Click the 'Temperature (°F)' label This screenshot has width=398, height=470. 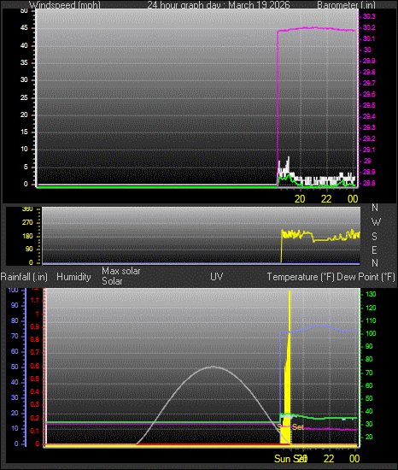(x=301, y=277)
